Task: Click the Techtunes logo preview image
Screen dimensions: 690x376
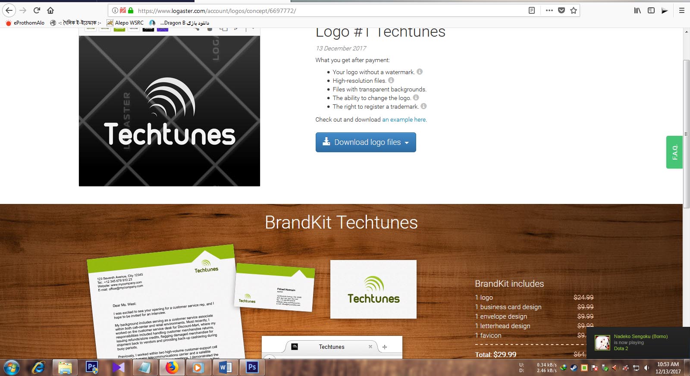Action: pyautogui.click(x=169, y=111)
